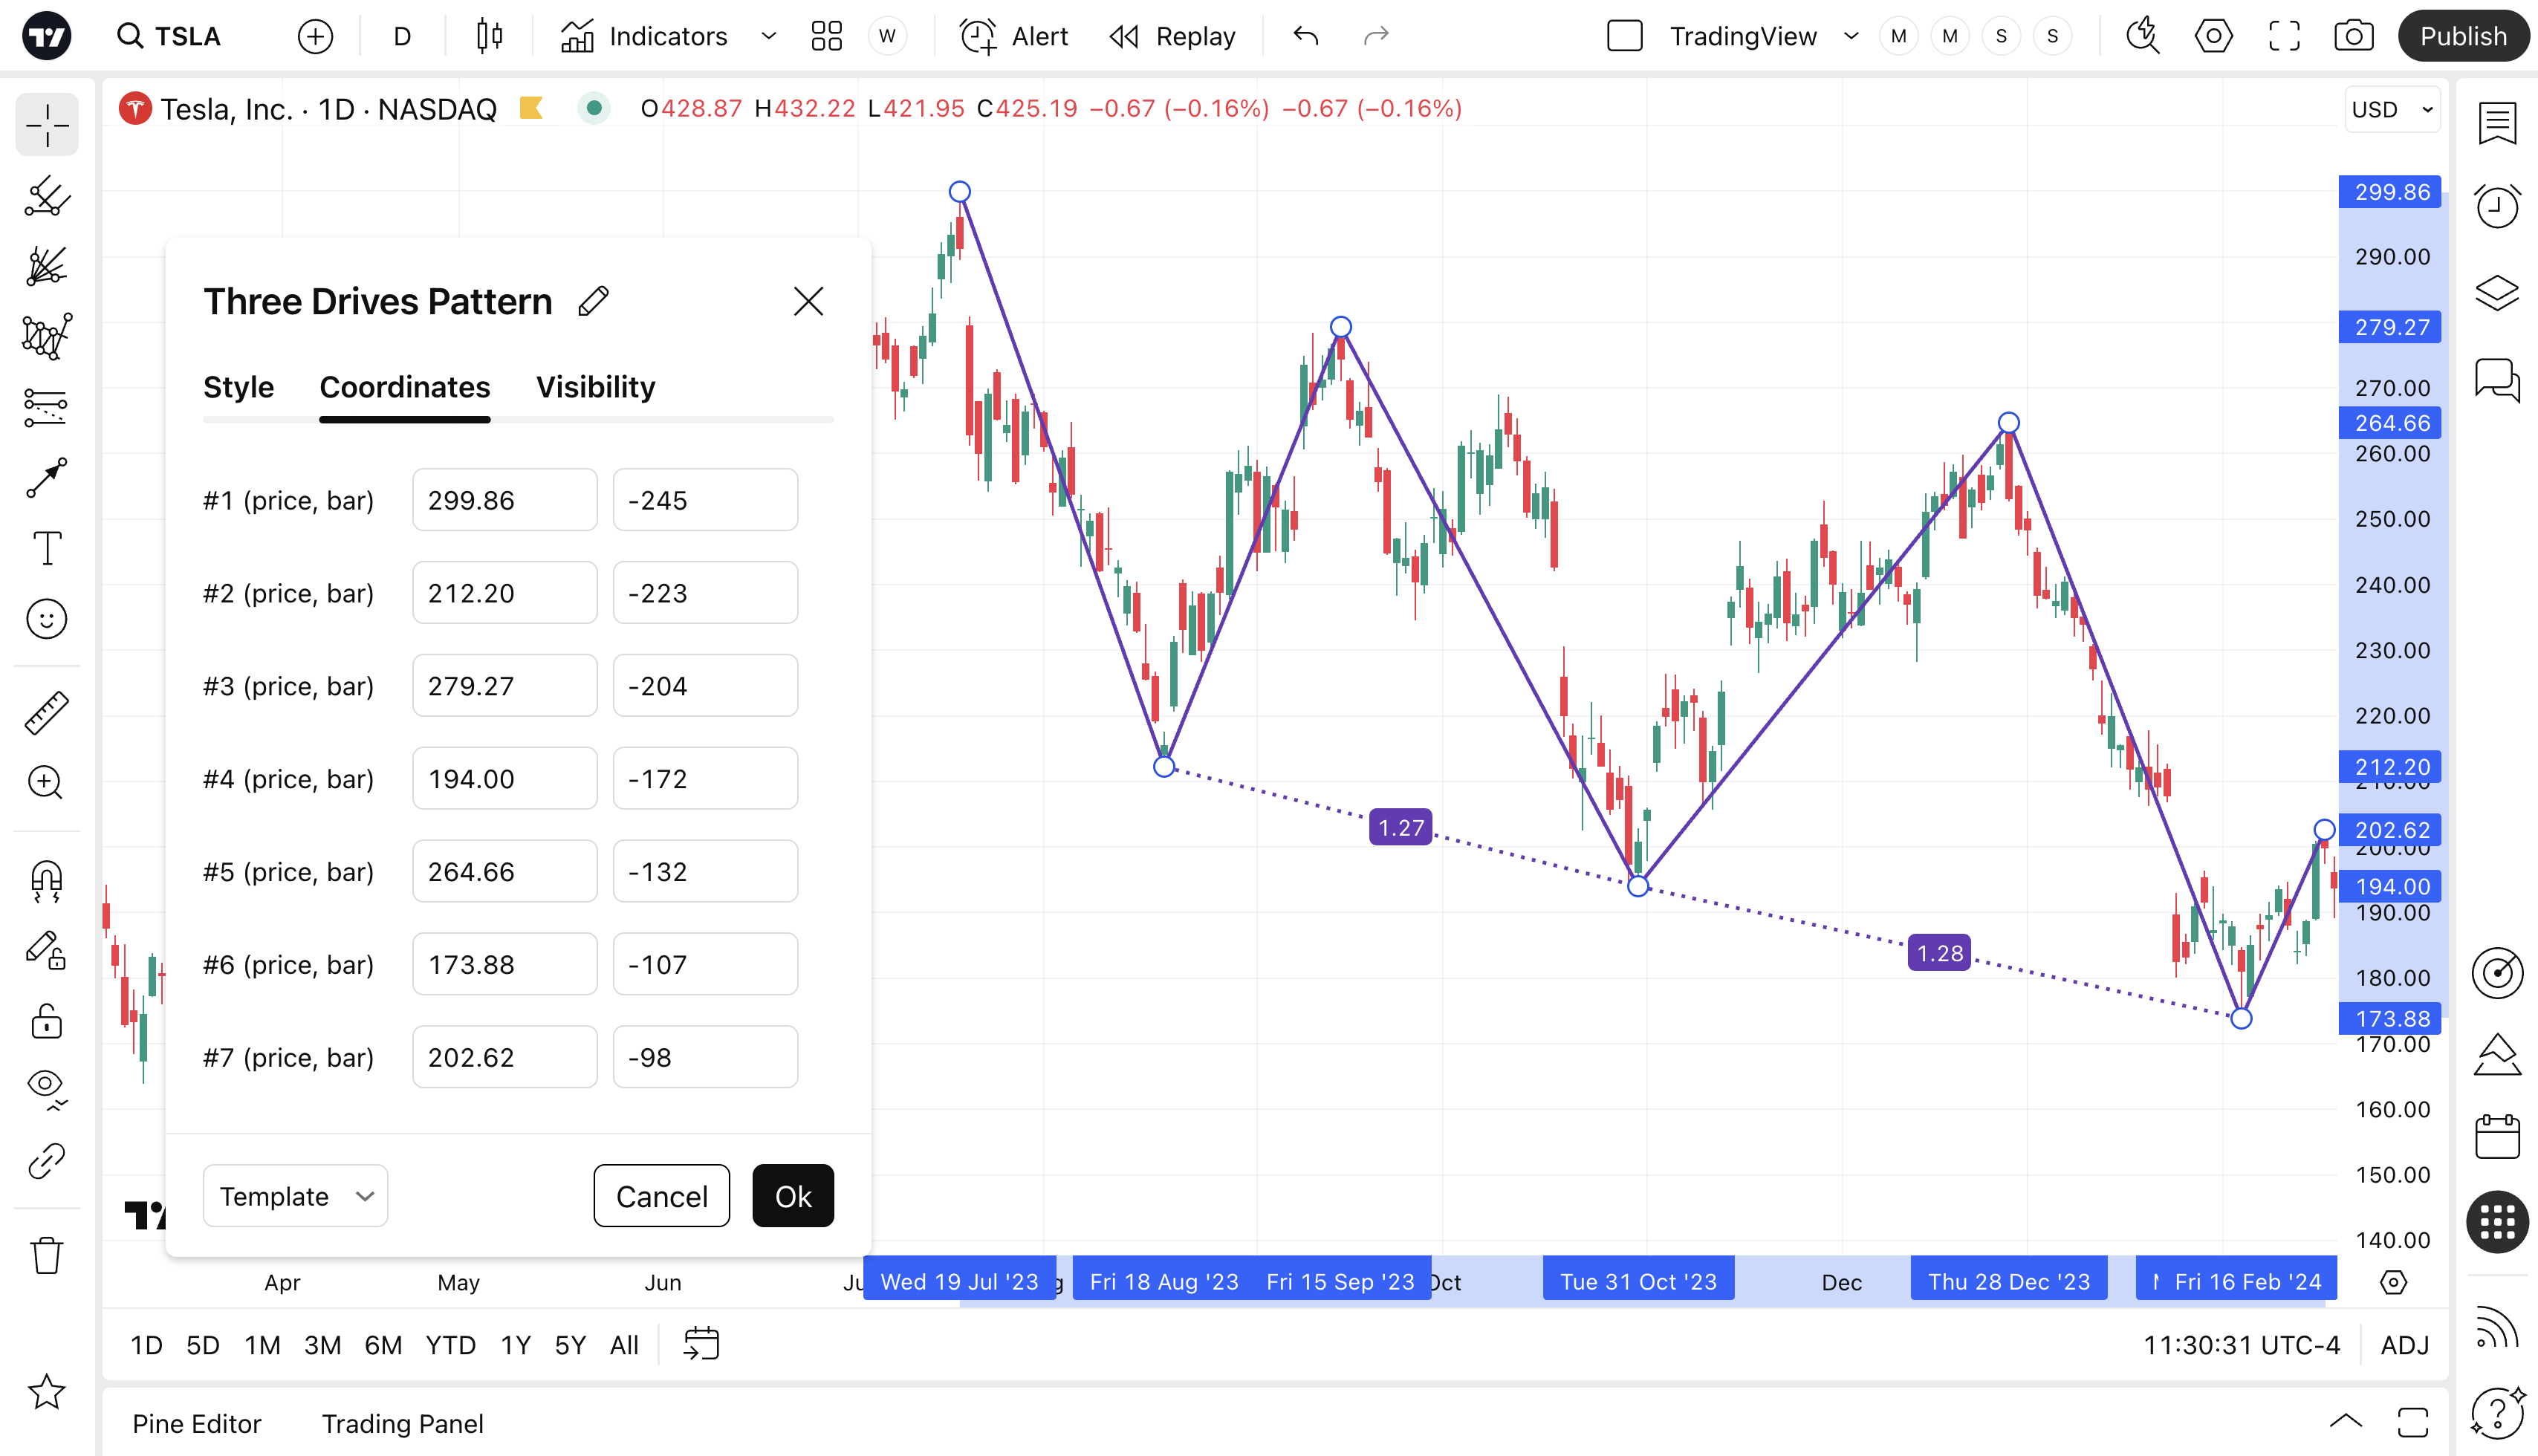Toggle the ADJ price adjustment button
The width and height of the screenshot is (2538, 1456).
2404,1345
